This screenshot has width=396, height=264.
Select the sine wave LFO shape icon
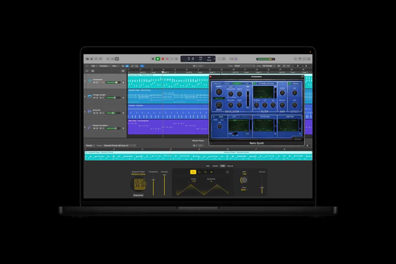(199, 172)
